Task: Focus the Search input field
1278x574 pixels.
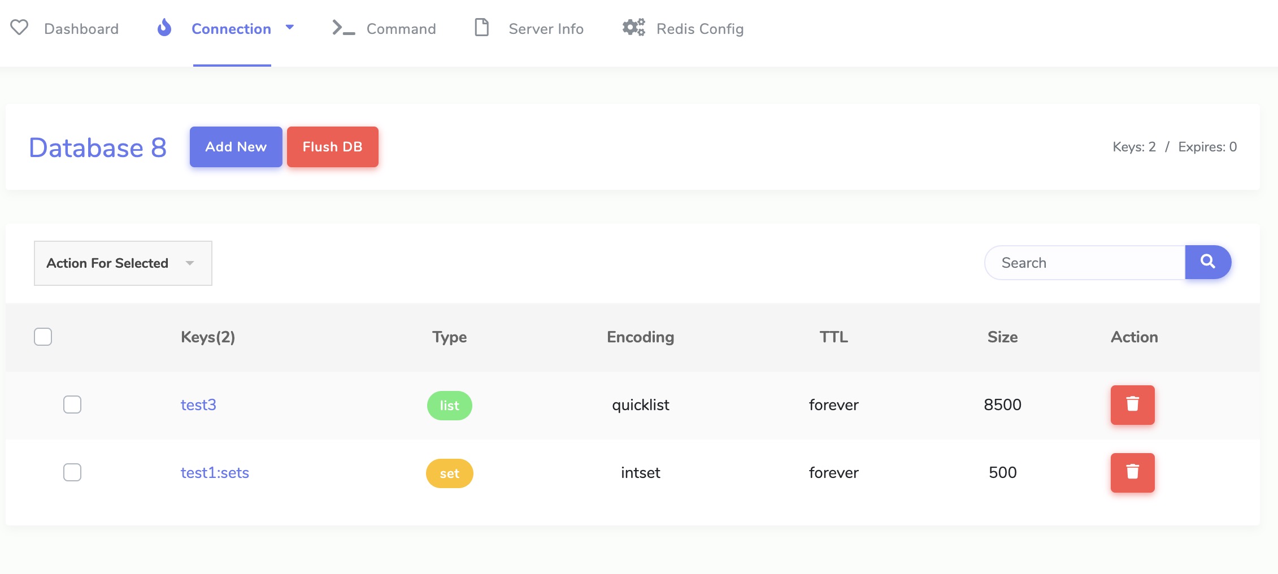Action: tap(1085, 263)
